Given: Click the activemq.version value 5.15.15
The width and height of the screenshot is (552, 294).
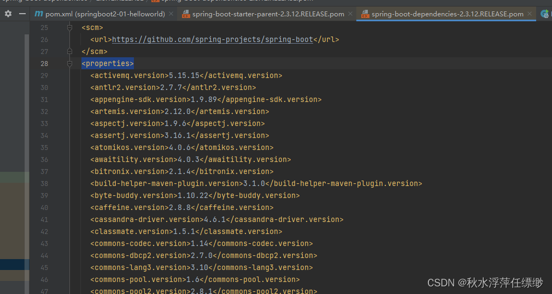Looking at the screenshot, I should pos(185,75).
